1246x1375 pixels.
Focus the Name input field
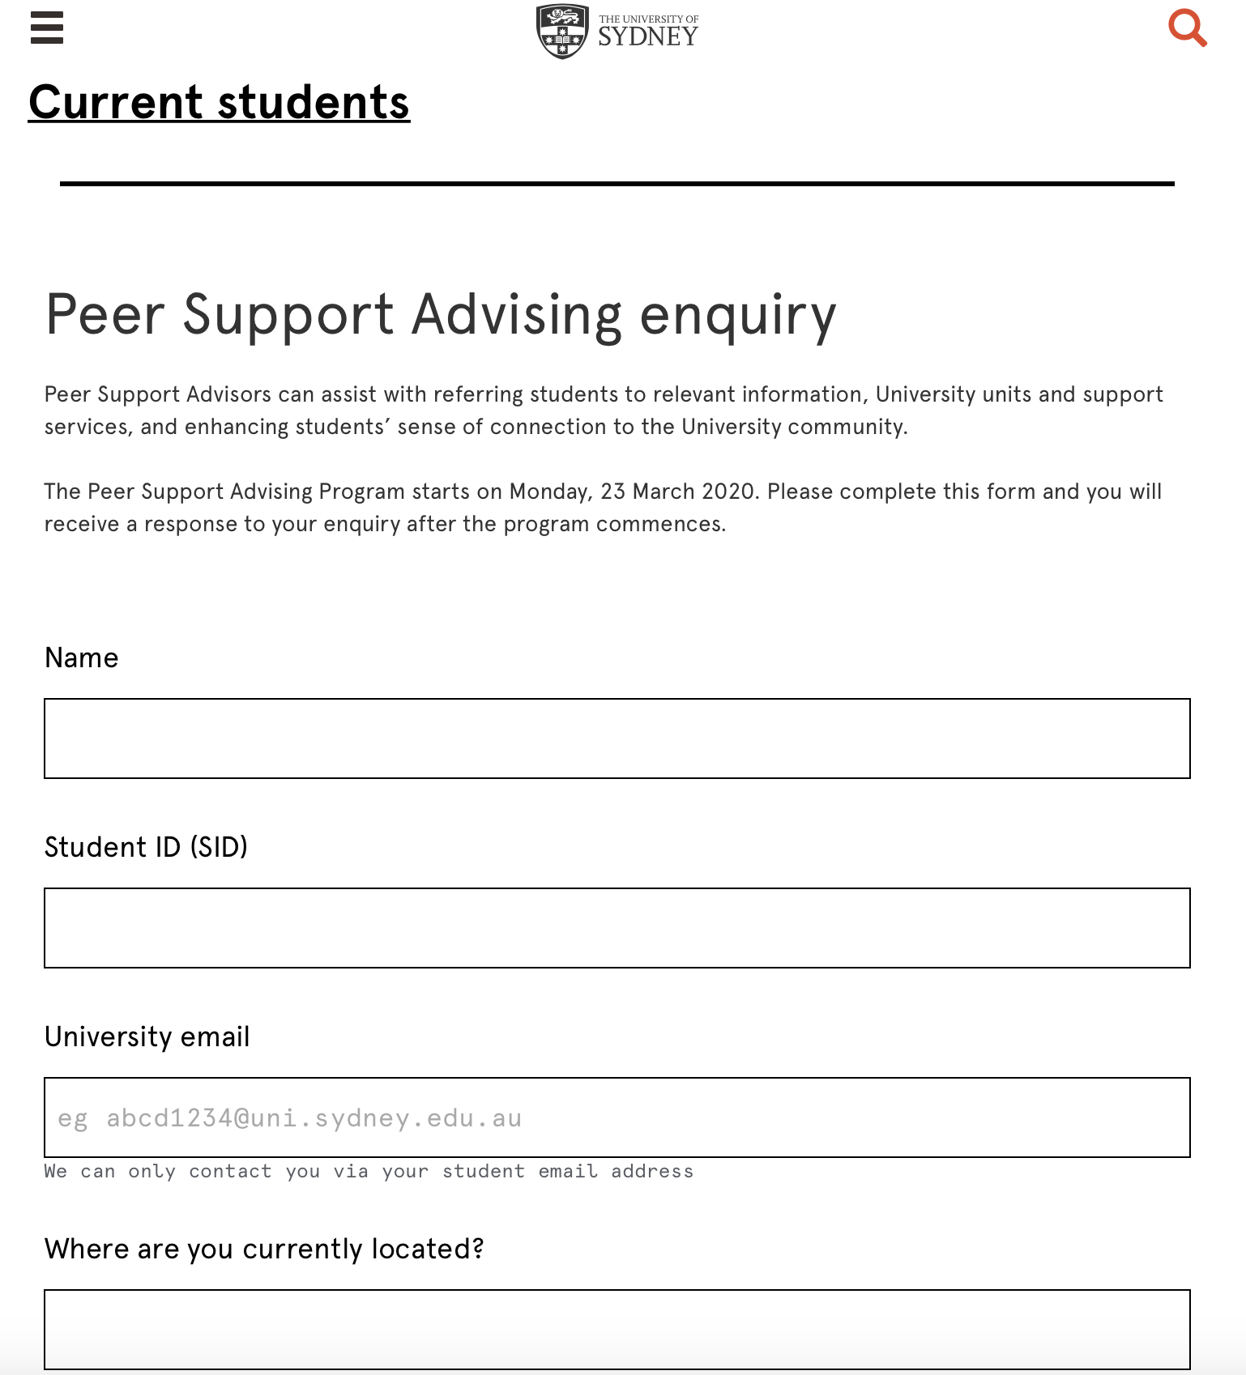pos(617,739)
